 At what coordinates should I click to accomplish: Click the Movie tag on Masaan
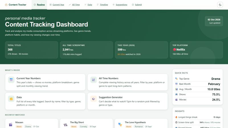pos(19,127)
